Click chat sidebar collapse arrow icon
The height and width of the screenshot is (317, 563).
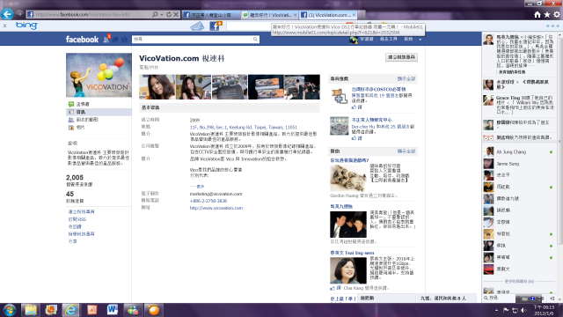[x=552, y=299]
